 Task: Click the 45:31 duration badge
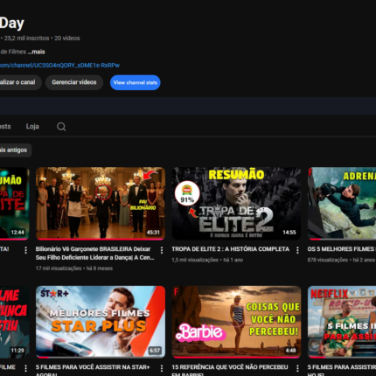[x=153, y=233]
